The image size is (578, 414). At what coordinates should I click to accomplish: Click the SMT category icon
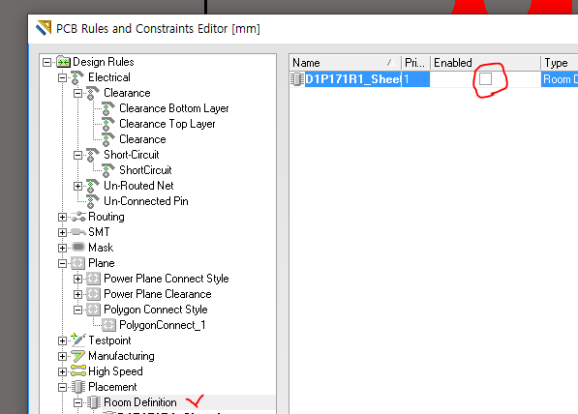(x=78, y=232)
